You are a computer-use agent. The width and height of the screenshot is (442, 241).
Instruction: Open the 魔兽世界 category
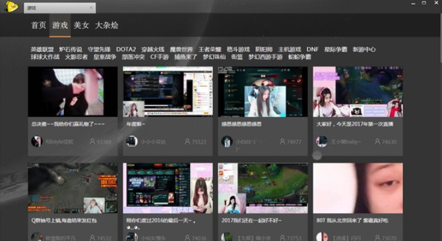coord(181,49)
